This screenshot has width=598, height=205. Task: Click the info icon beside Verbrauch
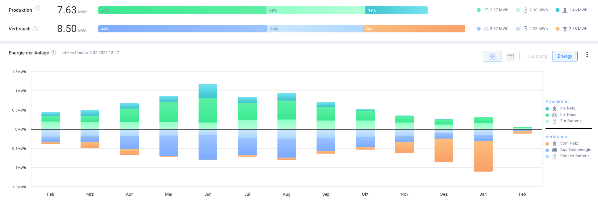pyautogui.click(x=35, y=29)
